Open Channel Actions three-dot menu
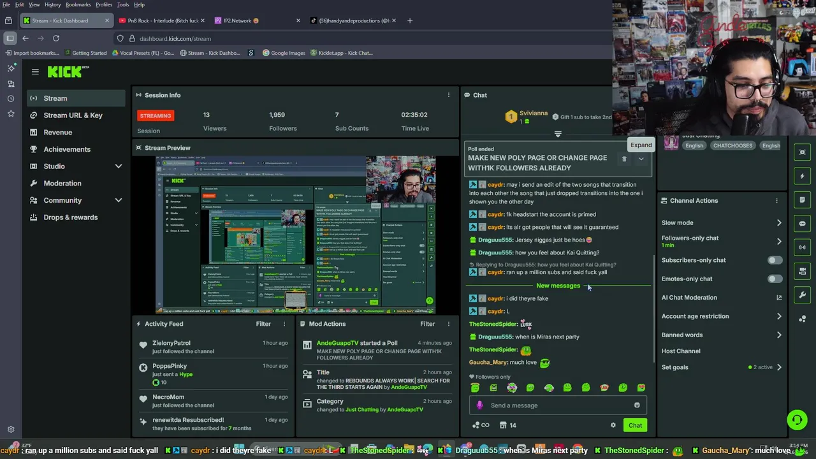 pos(776,201)
